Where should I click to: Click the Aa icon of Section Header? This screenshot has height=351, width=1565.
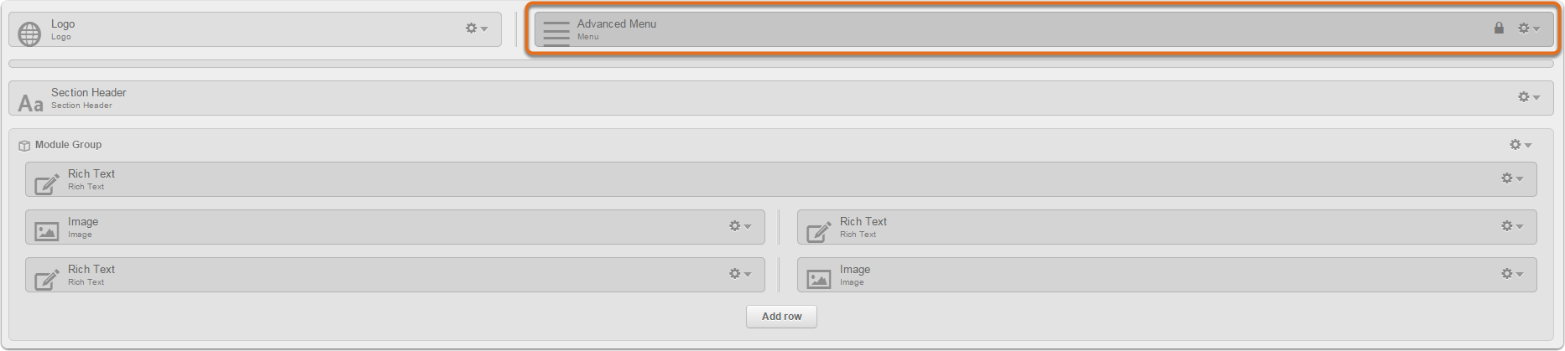(30, 103)
